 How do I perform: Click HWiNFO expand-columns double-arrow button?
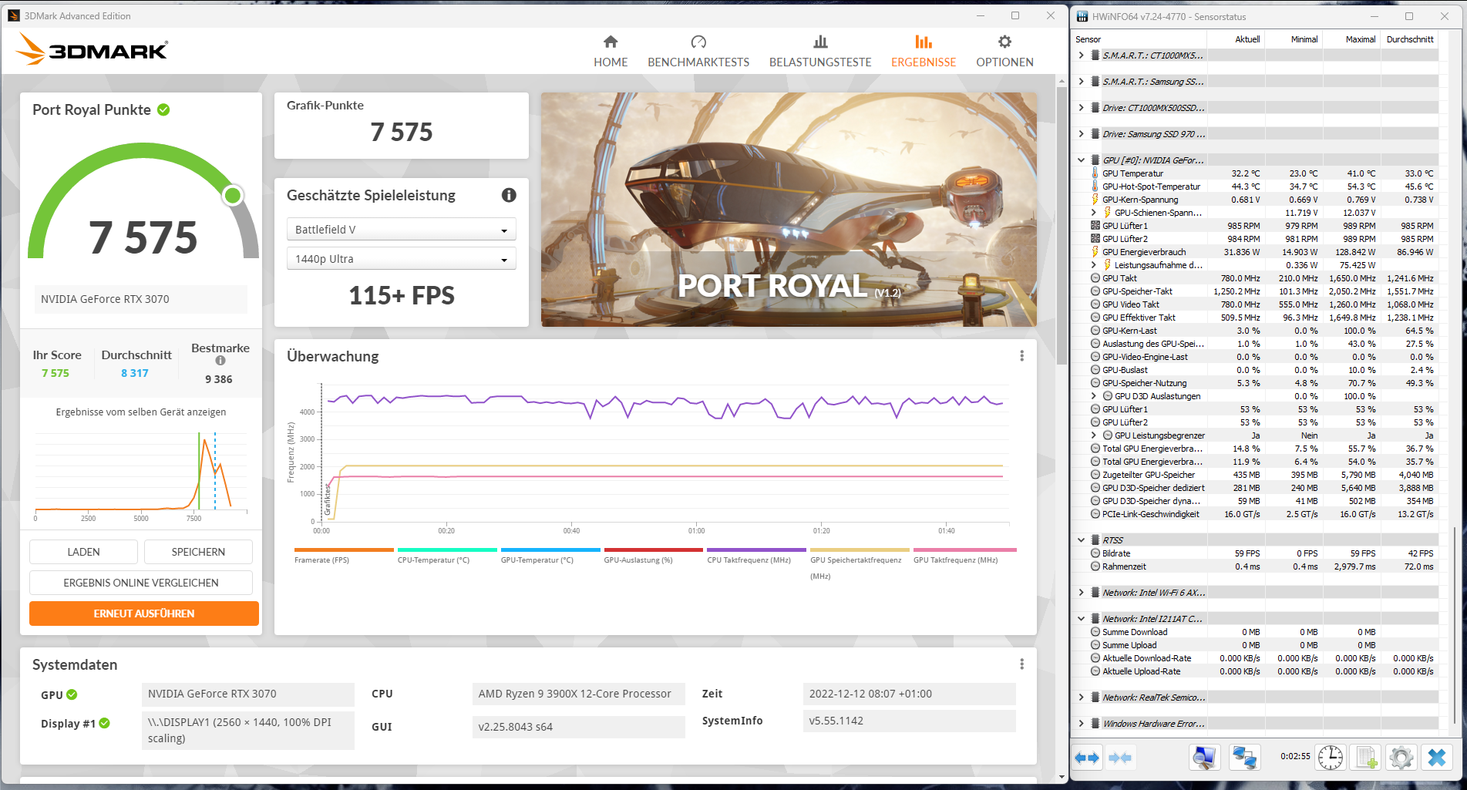tap(1087, 758)
